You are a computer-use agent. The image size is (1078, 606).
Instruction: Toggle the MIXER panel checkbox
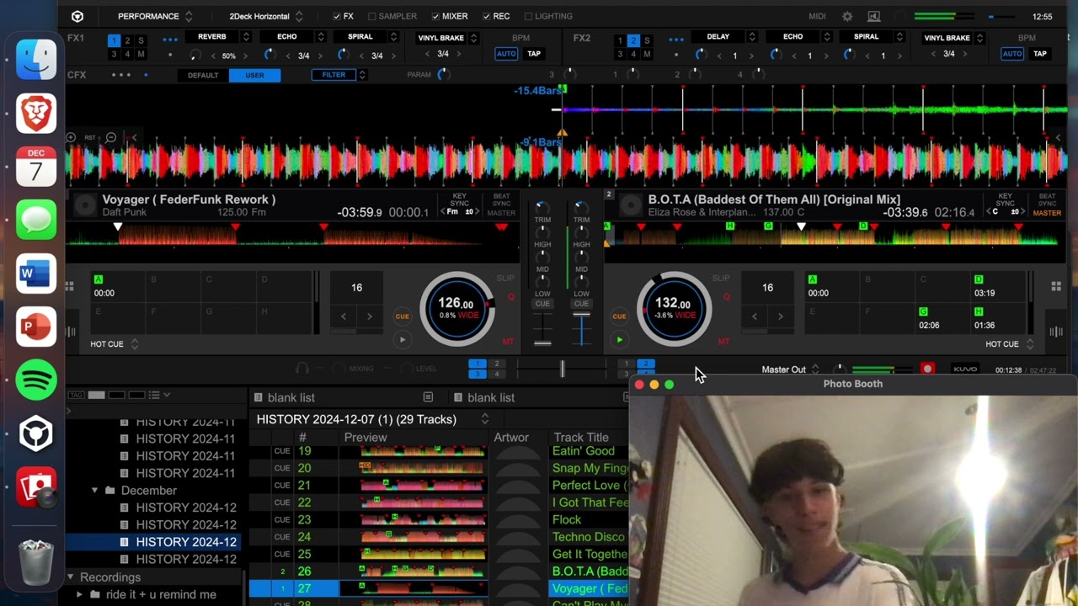pos(435,16)
